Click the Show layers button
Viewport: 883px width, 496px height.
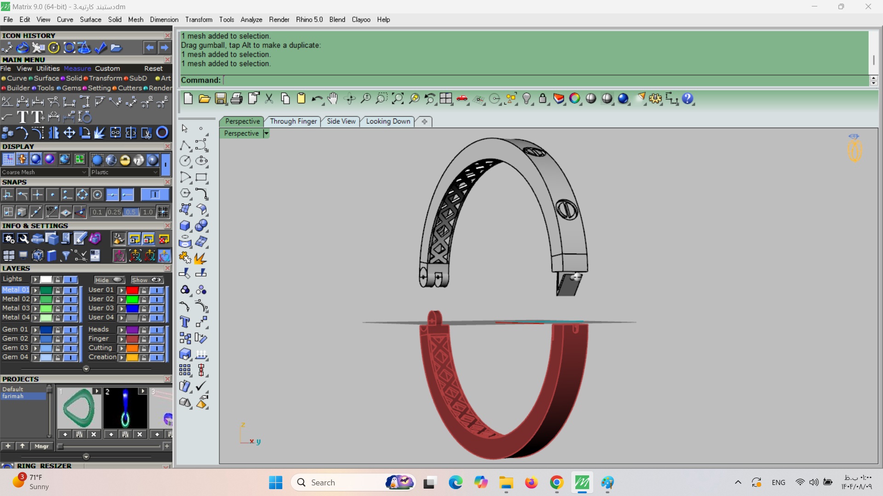(x=146, y=280)
